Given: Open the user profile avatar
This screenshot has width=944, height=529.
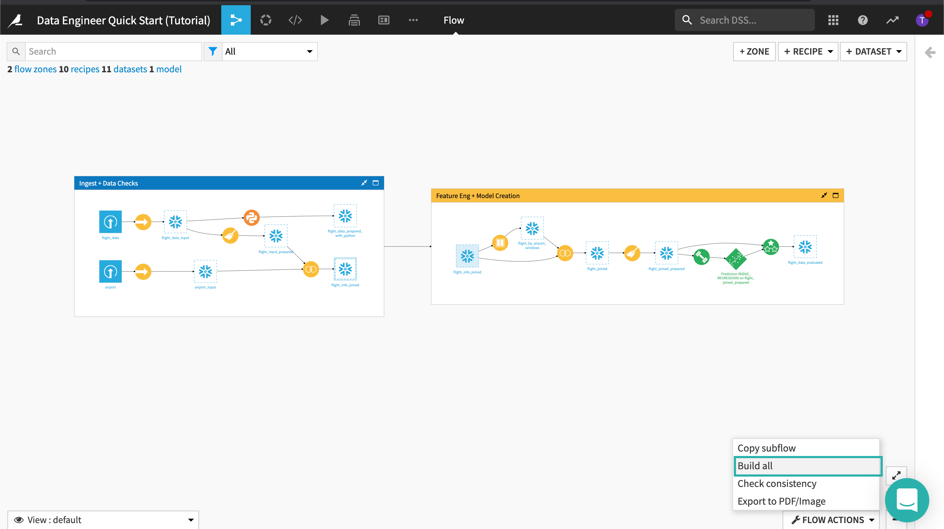Looking at the screenshot, I should pos(922,20).
